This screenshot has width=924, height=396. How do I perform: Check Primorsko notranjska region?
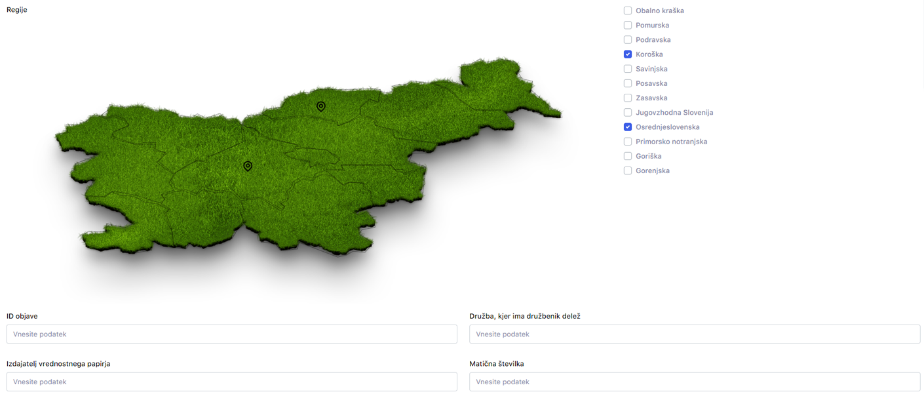628,142
